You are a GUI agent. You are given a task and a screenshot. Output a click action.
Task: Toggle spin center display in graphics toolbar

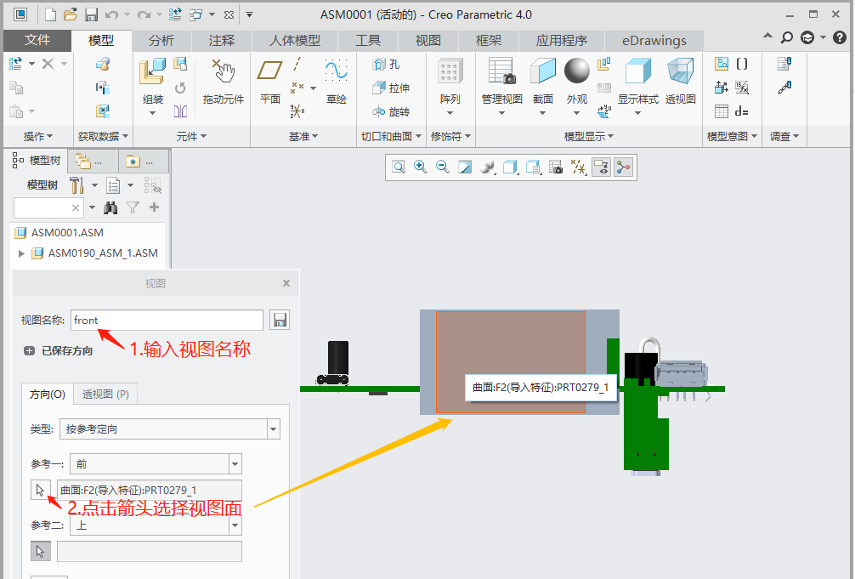624,167
